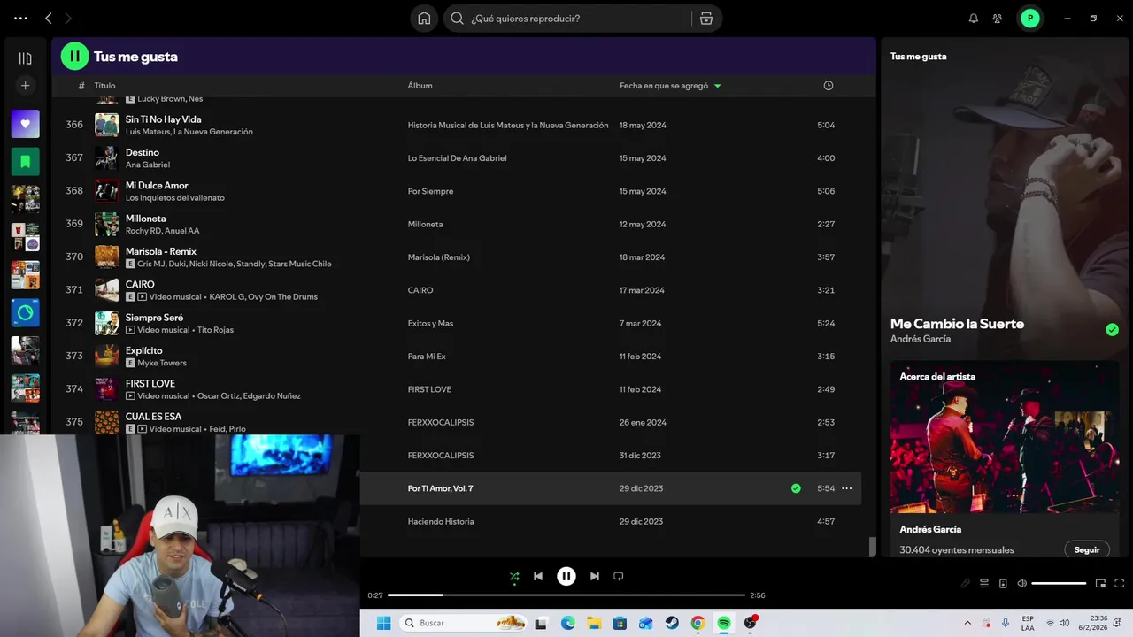Sort by Álbum column header

[420, 86]
